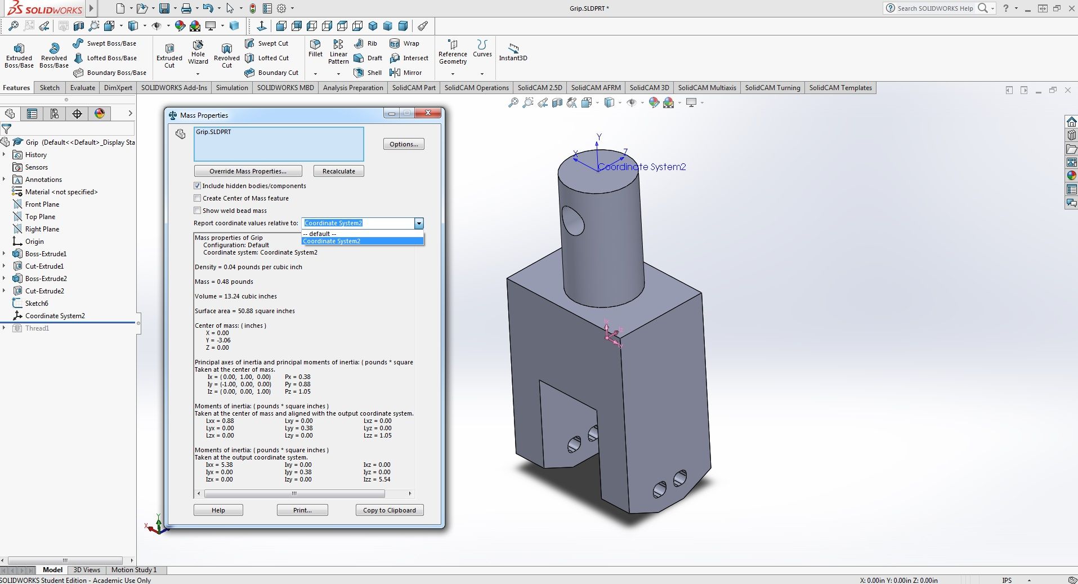This screenshot has width=1078, height=584.
Task: Select the Extruded Boss/Base tool
Action: pos(19,55)
